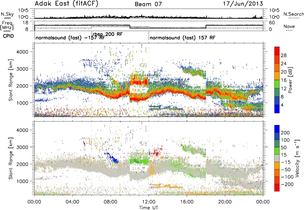Viewport: 304px width, 210px height.
Task: Click velocity panel 'Slant Range [km]' label
Action: tap(11, 158)
